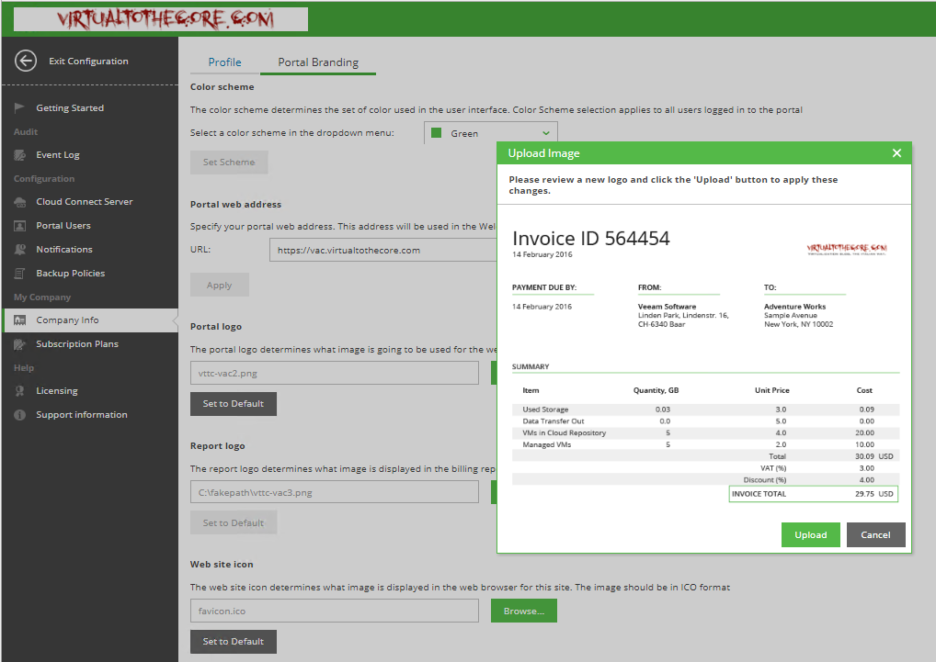This screenshot has width=936, height=662.
Task: Click Set to Default under Portal logo
Action: [234, 404]
